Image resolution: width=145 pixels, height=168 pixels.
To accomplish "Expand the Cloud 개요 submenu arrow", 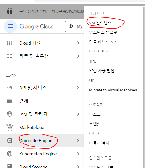I will tap(78, 43).
